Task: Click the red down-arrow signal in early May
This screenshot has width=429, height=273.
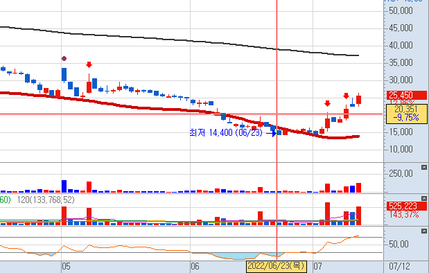Action: [89, 64]
